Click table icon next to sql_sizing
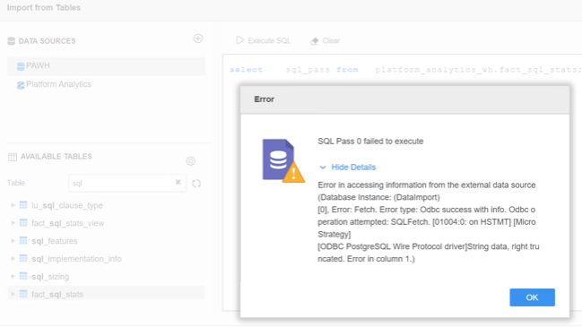The width and height of the screenshot is (582, 327). (23, 276)
